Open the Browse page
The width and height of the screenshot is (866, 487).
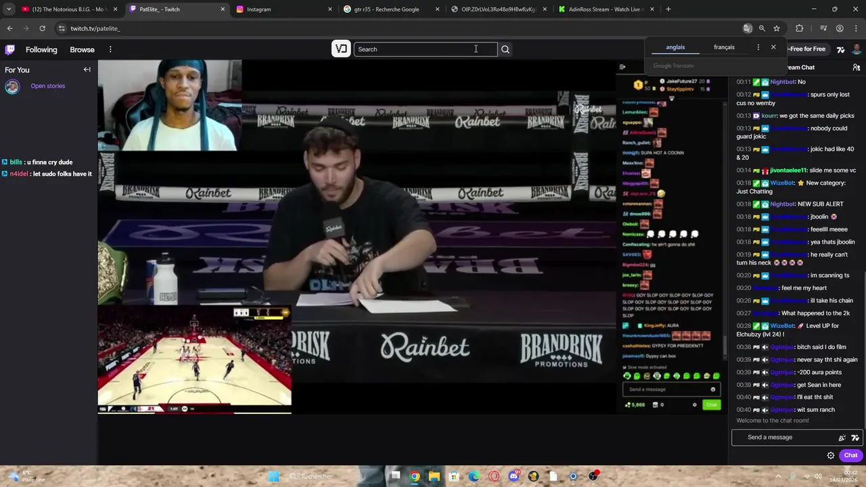pyautogui.click(x=82, y=49)
